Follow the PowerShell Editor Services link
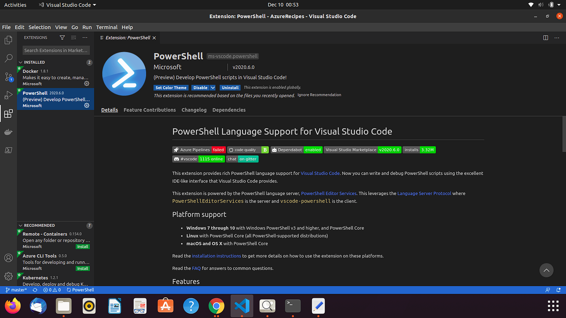The height and width of the screenshot is (318, 566). pos(329,193)
